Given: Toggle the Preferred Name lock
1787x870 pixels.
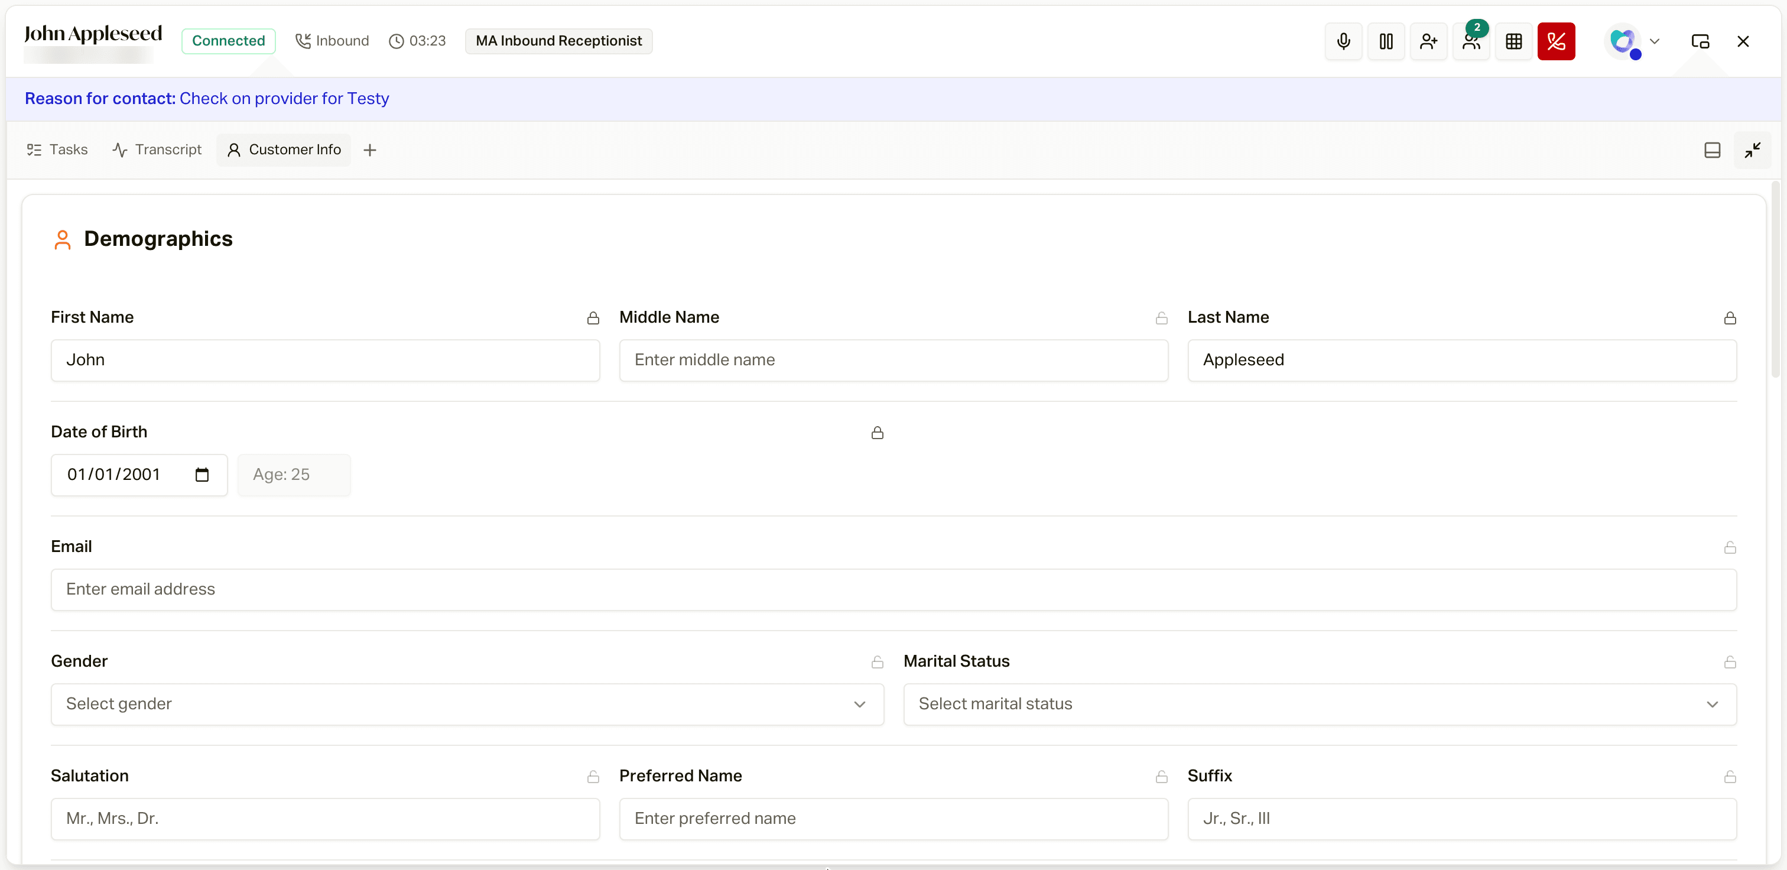Looking at the screenshot, I should pyautogui.click(x=1161, y=777).
